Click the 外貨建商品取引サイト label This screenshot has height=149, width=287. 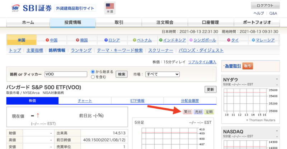(75, 8)
